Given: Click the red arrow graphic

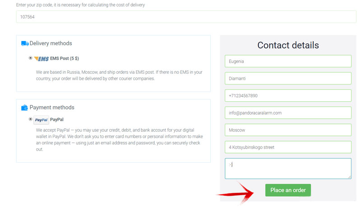Looking at the screenshot, I should [235, 193].
